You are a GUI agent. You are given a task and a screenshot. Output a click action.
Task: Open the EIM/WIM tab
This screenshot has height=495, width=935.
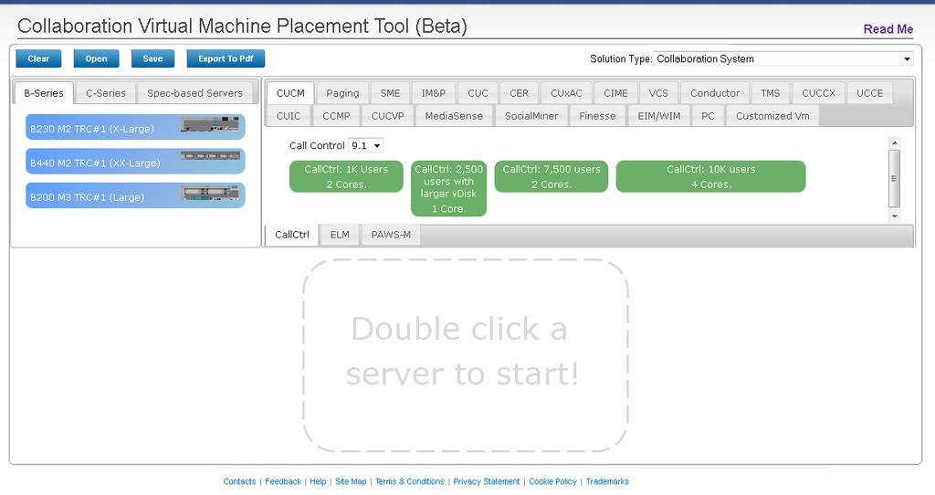[x=659, y=116]
